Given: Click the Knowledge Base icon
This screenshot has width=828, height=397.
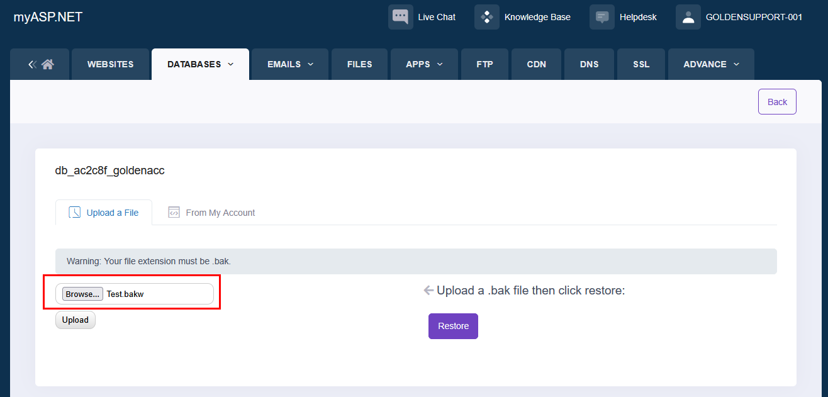Looking at the screenshot, I should pos(486,17).
